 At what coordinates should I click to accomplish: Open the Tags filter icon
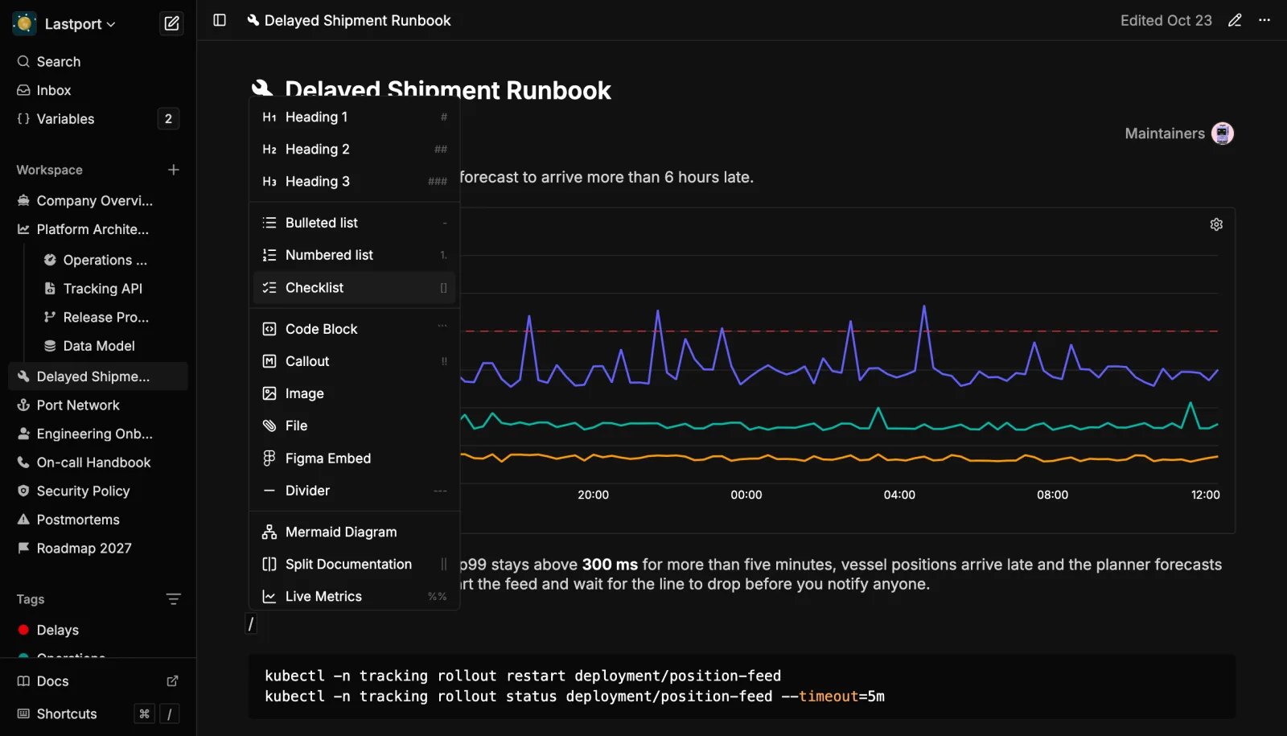173,599
